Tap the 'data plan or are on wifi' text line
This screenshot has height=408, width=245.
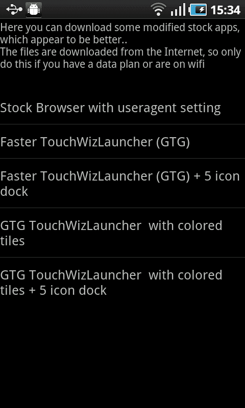pos(102,64)
